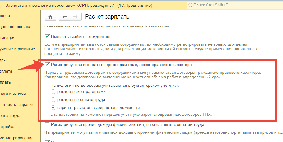The width and height of the screenshot is (283, 142).
Task: Toggle the Выдаются займы сотрудникам checkbox
Action: 47,36
